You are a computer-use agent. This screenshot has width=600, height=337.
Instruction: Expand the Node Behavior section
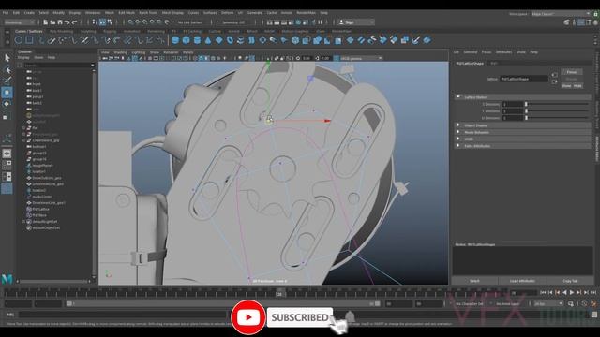point(458,132)
